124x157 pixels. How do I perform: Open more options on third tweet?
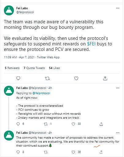(118, 133)
